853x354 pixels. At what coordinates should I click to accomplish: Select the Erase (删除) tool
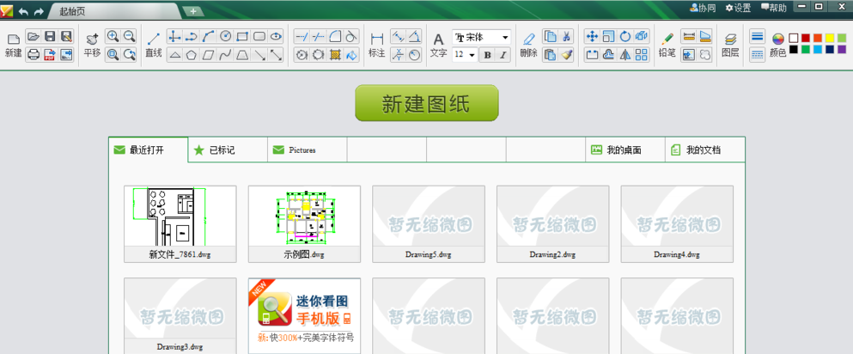(x=529, y=40)
